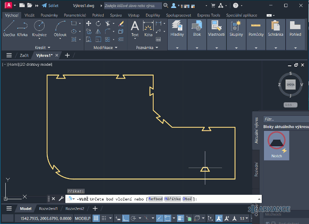Click the ViewCube SHORA top face
309x224 pixels.
(x=290, y=84)
